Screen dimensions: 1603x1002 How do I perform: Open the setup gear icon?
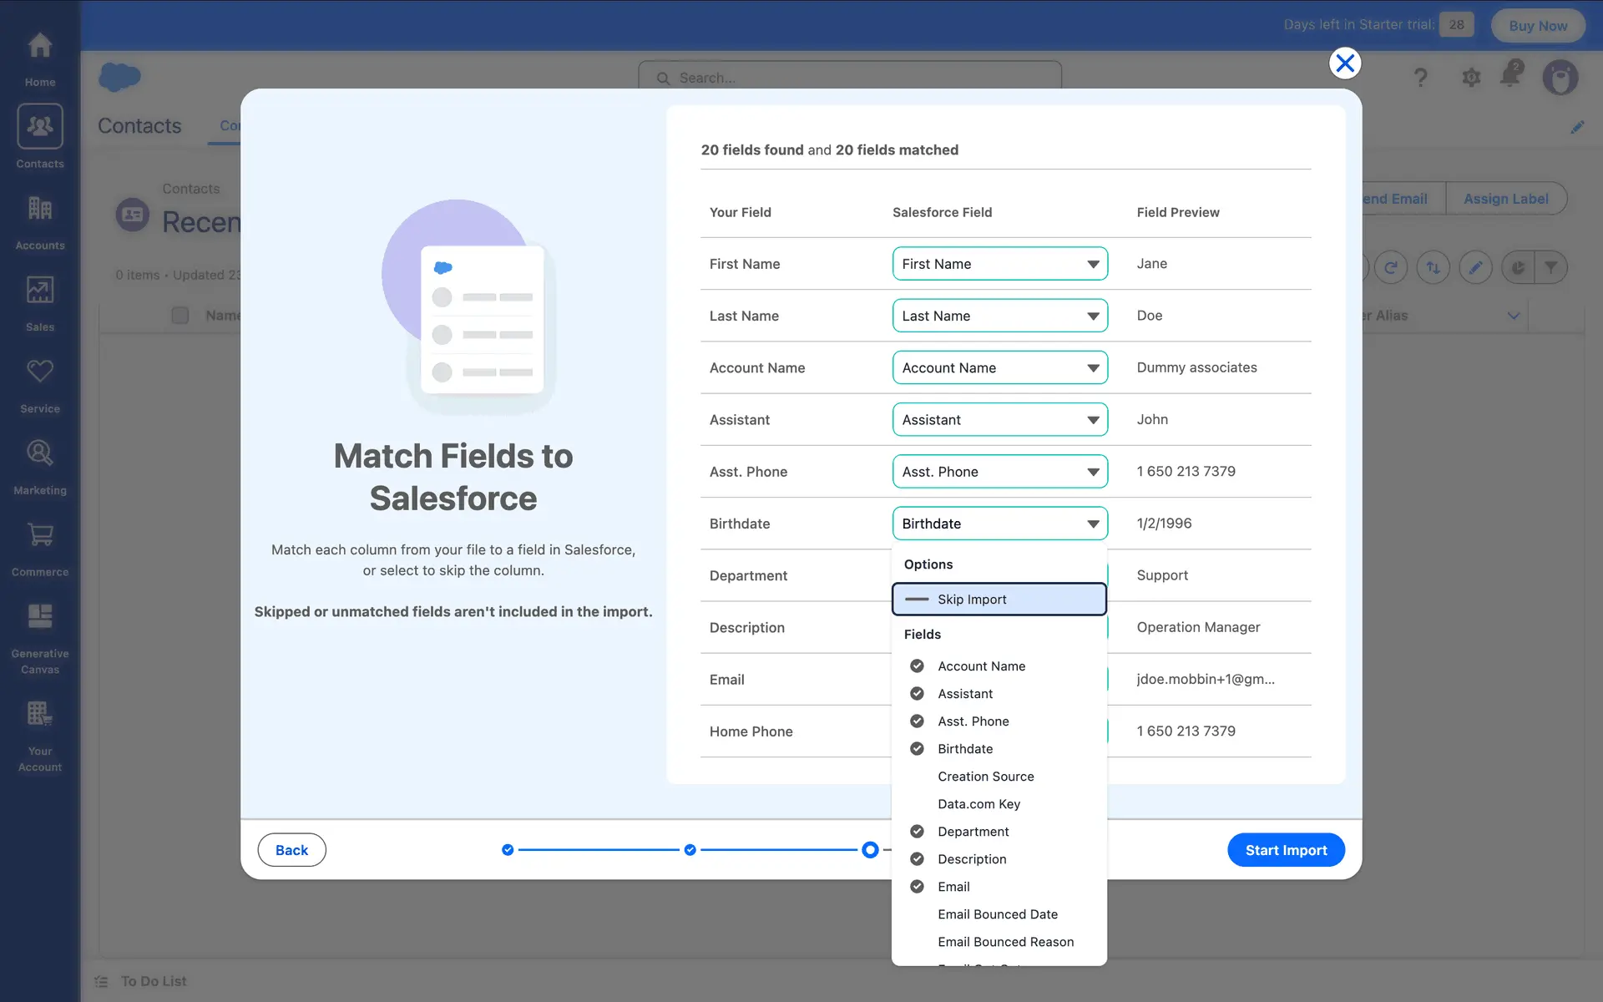pos(1471,78)
